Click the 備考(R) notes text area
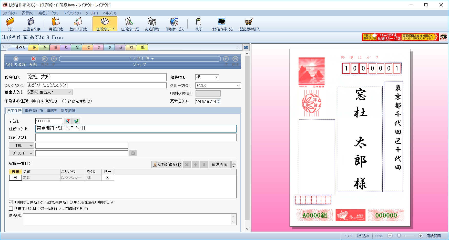449x240 pixels. click(x=130, y=219)
